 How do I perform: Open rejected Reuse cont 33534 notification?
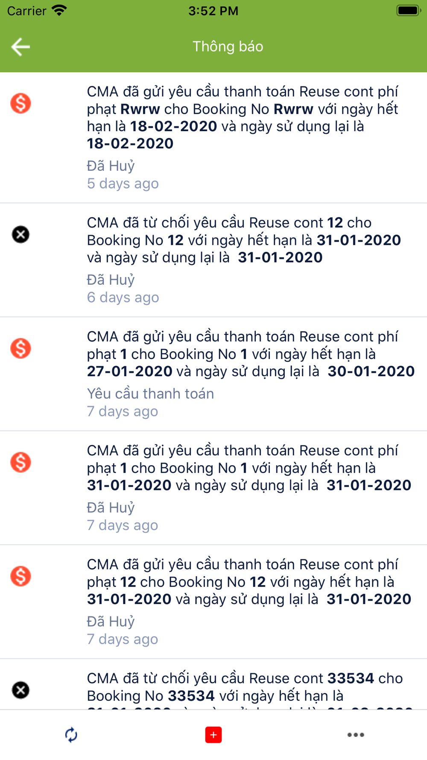[213, 684]
